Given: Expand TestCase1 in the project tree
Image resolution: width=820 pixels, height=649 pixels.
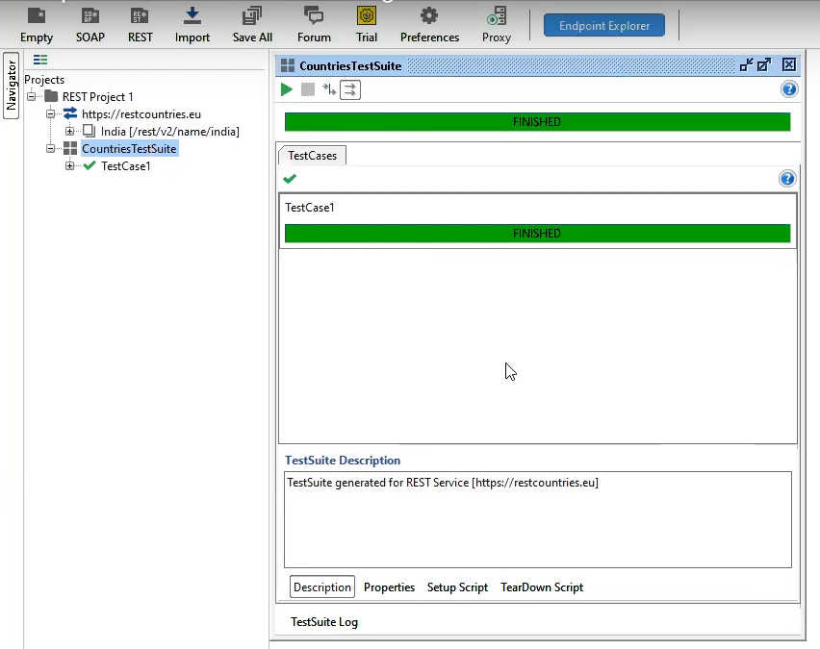Looking at the screenshot, I should coord(70,166).
